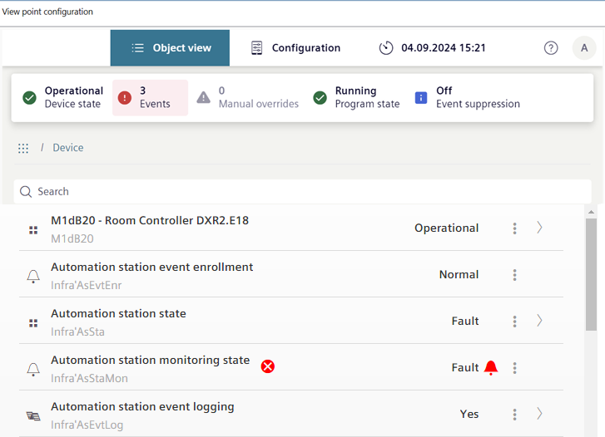
Task: Open three-dot menu for Automation station state
Action: point(515,321)
